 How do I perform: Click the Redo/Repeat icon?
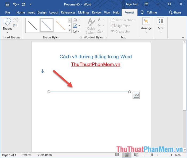coord(24,5)
